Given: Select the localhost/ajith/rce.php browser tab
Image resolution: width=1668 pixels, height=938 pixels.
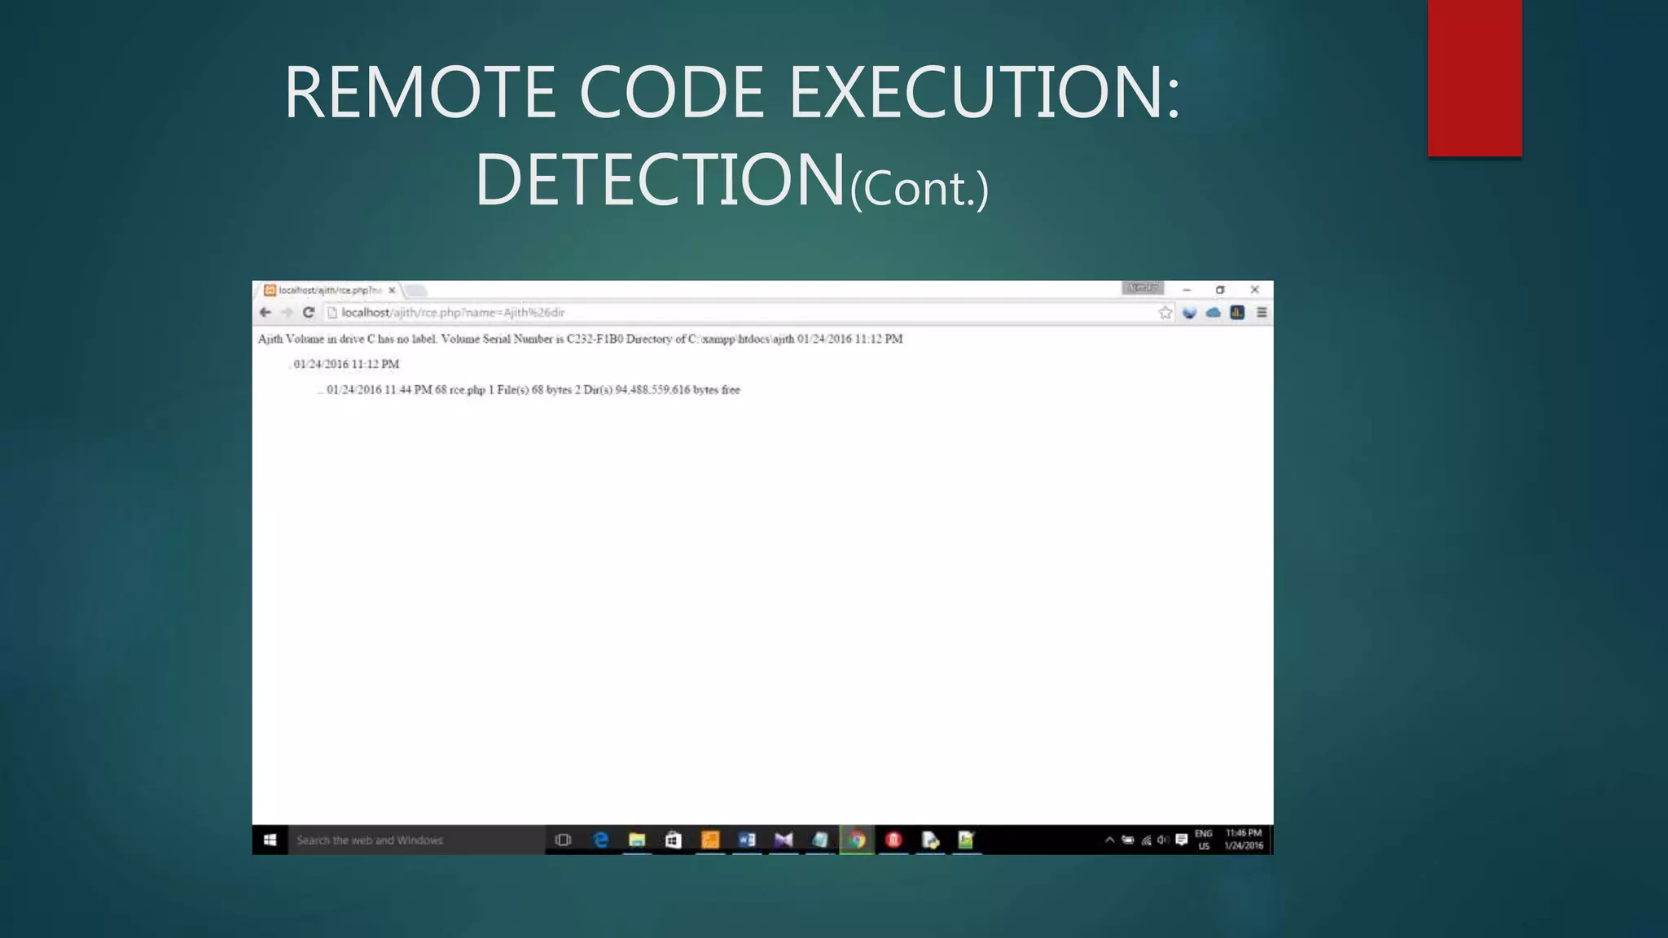Looking at the screenshot, I should coord(329,290).
